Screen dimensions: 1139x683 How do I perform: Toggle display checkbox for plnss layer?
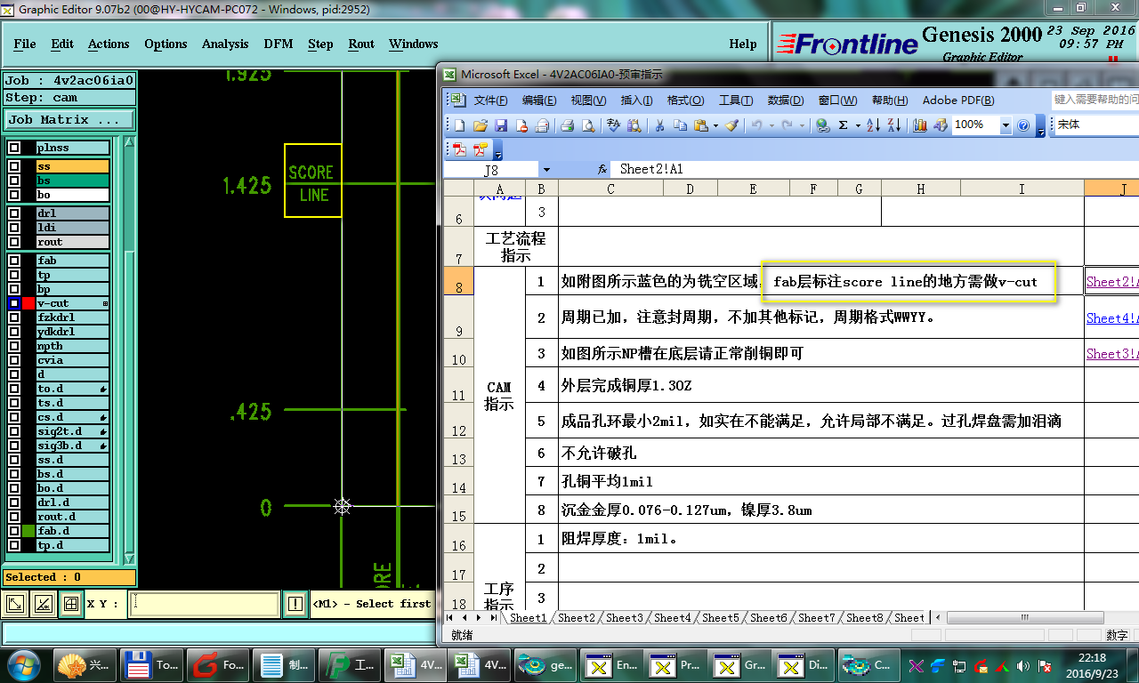point(14,148)
